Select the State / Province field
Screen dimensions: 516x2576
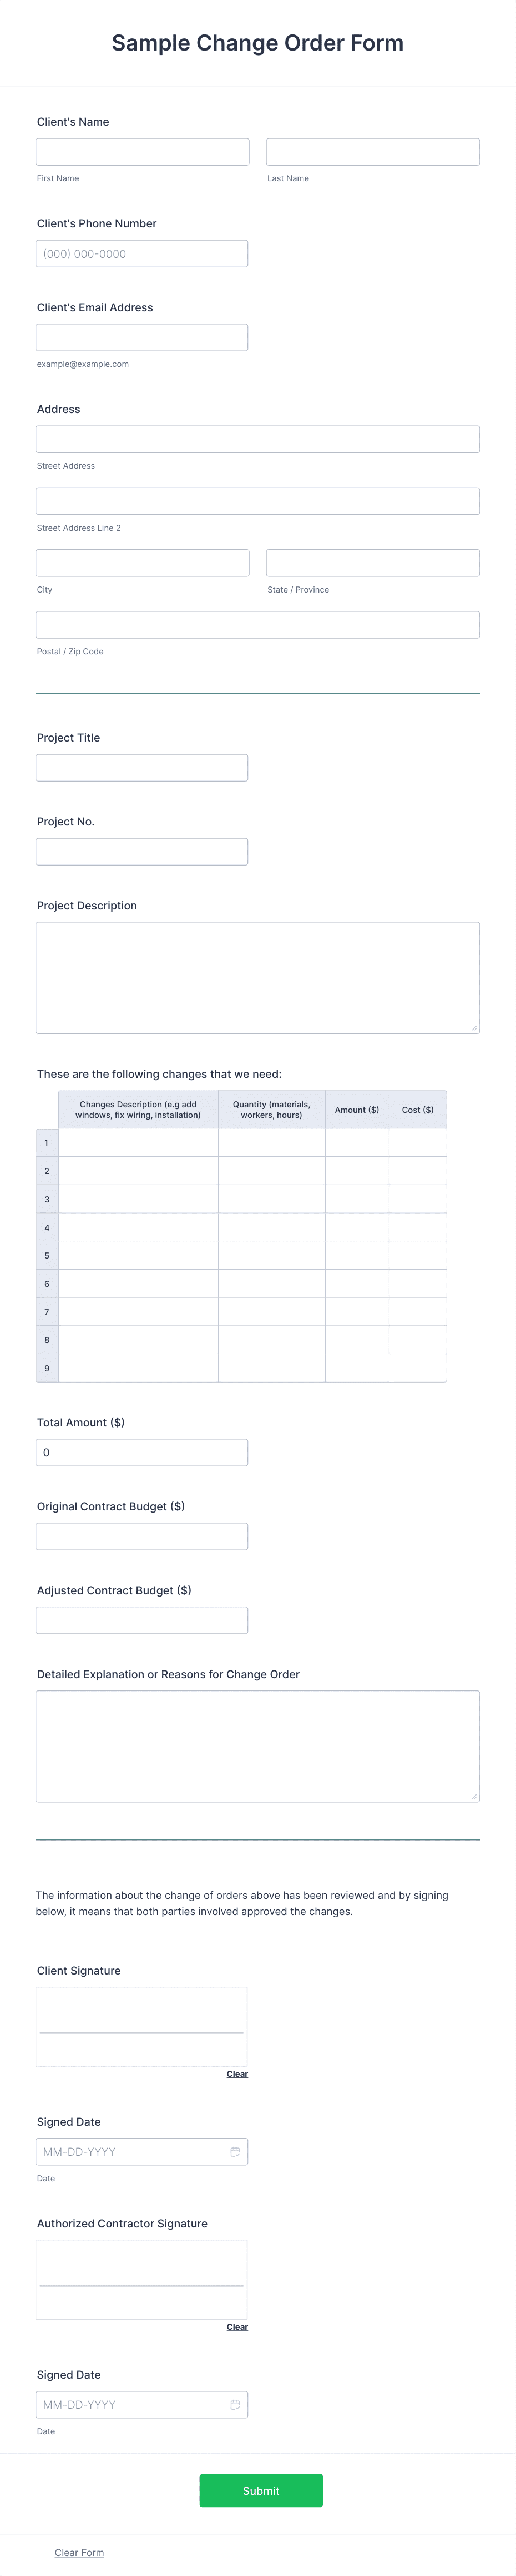pos(372,562)
